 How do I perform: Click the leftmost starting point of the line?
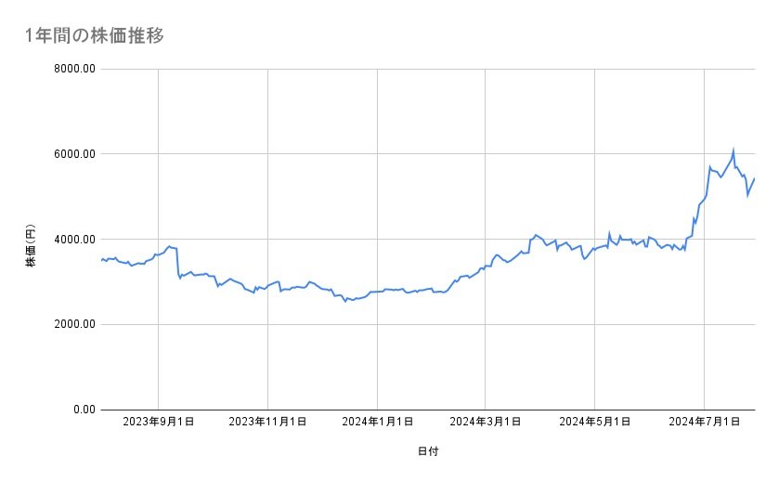pyautogui.click(x=101, y=260)
